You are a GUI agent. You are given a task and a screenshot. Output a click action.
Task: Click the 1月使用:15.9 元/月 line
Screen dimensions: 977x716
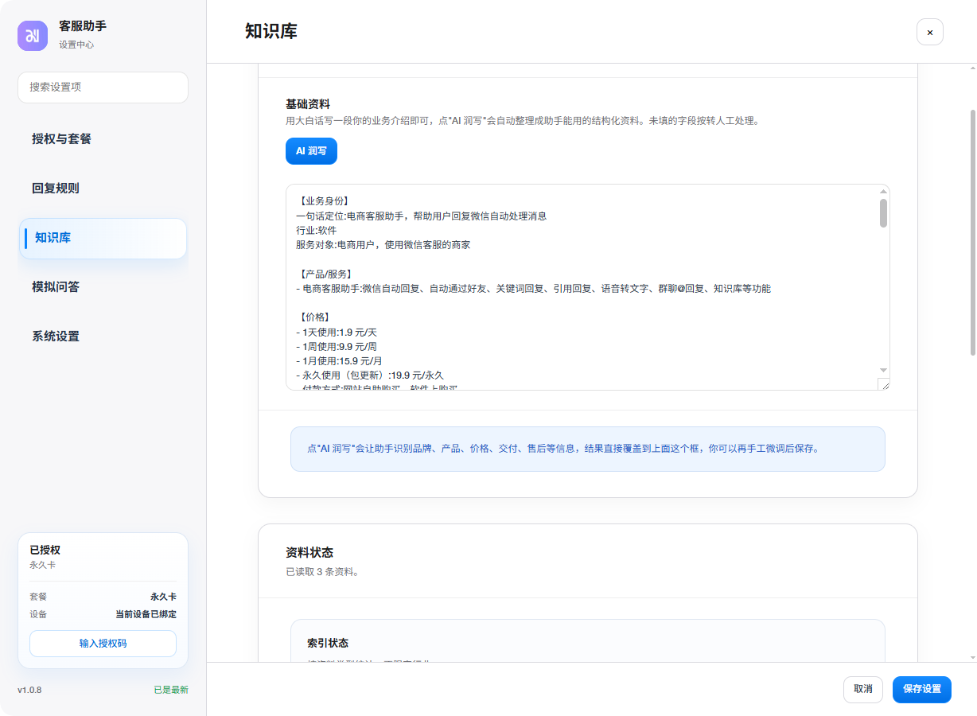(x=340, y=360)
